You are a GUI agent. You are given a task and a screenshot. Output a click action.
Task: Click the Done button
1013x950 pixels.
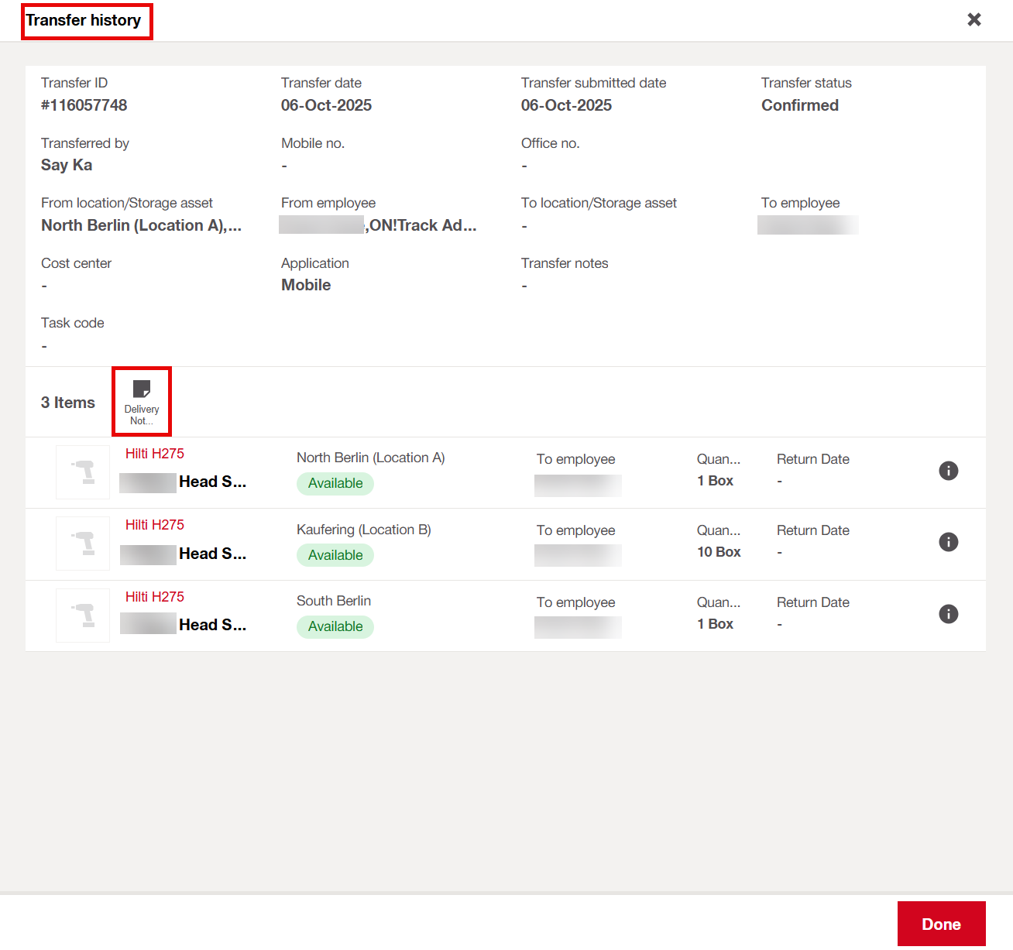tap(940, 924)
